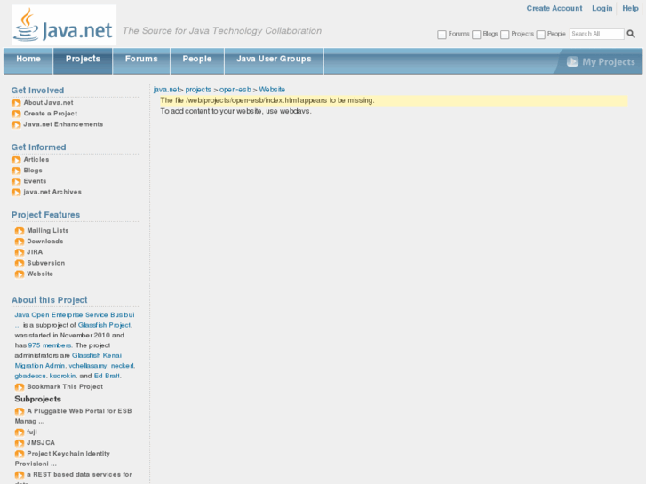Click the Help link
The image size is (646, 484).
pyautogui.click(x=630, y=8)
